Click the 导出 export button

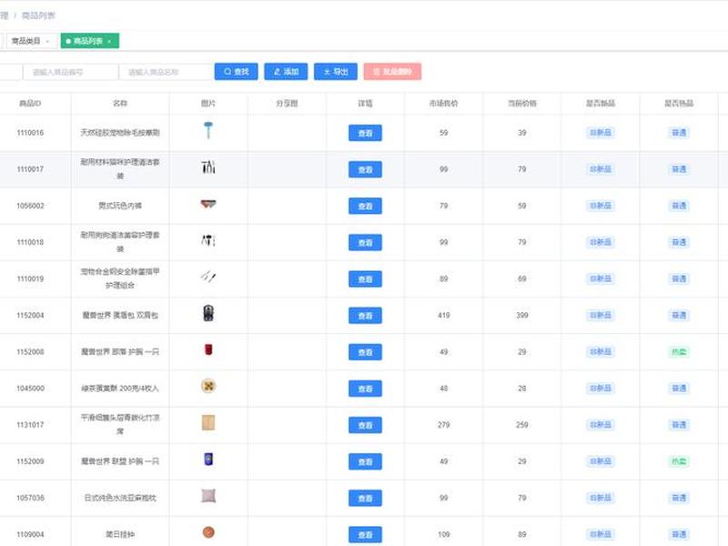335,72
